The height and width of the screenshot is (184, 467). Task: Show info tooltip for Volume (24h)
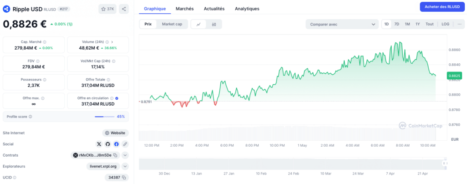pos(107,42)
